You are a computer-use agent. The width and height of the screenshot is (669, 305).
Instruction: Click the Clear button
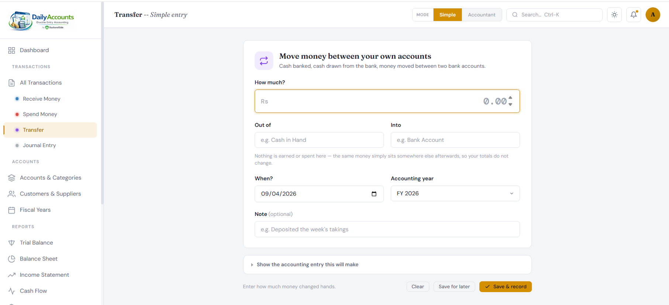tap(418, 287)
